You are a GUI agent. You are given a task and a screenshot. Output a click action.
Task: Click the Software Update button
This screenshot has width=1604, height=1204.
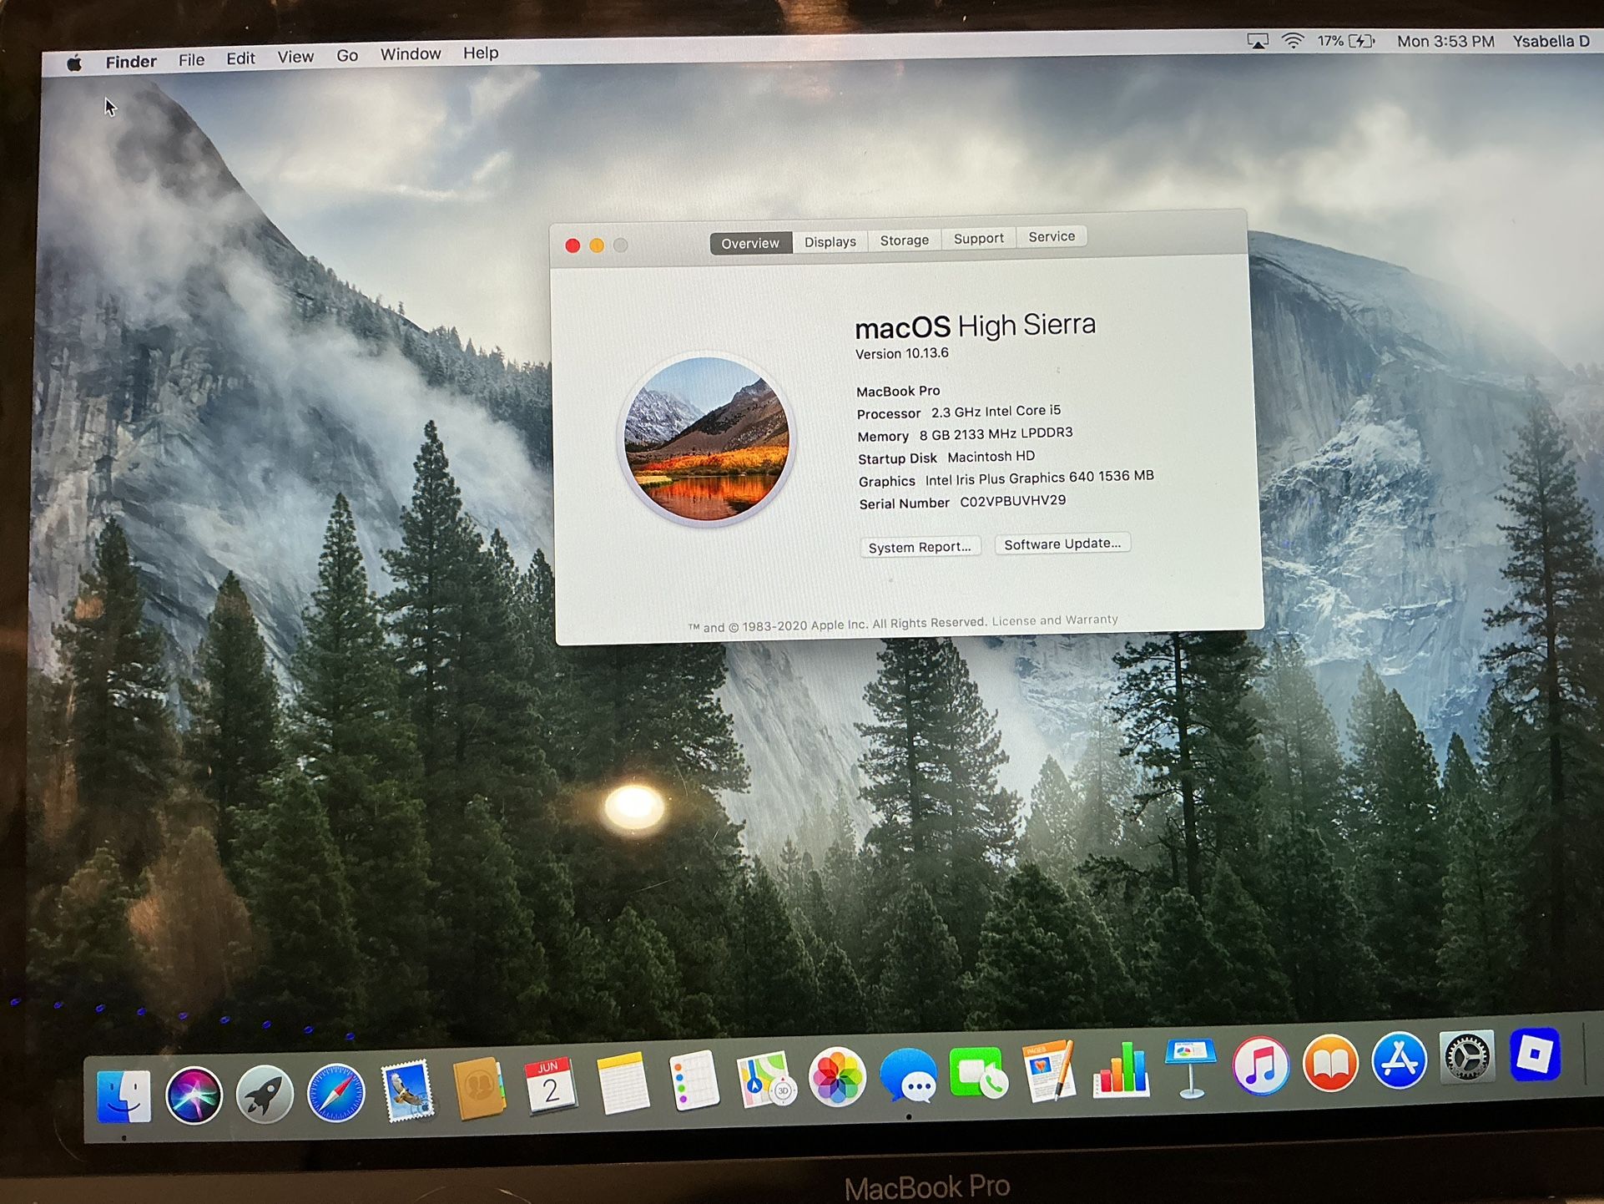click(x=1062, y=544)
